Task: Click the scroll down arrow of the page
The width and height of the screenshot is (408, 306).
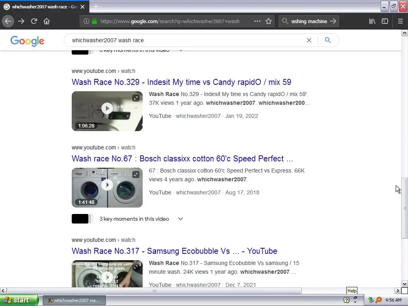Action: 405,284
